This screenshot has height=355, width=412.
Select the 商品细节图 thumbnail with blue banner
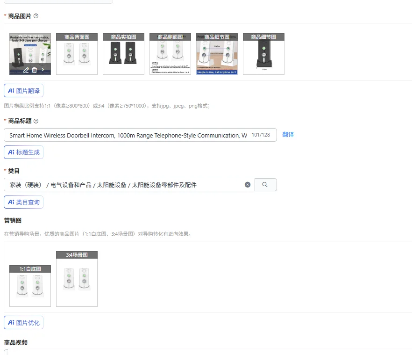click(x=217, y=54)
